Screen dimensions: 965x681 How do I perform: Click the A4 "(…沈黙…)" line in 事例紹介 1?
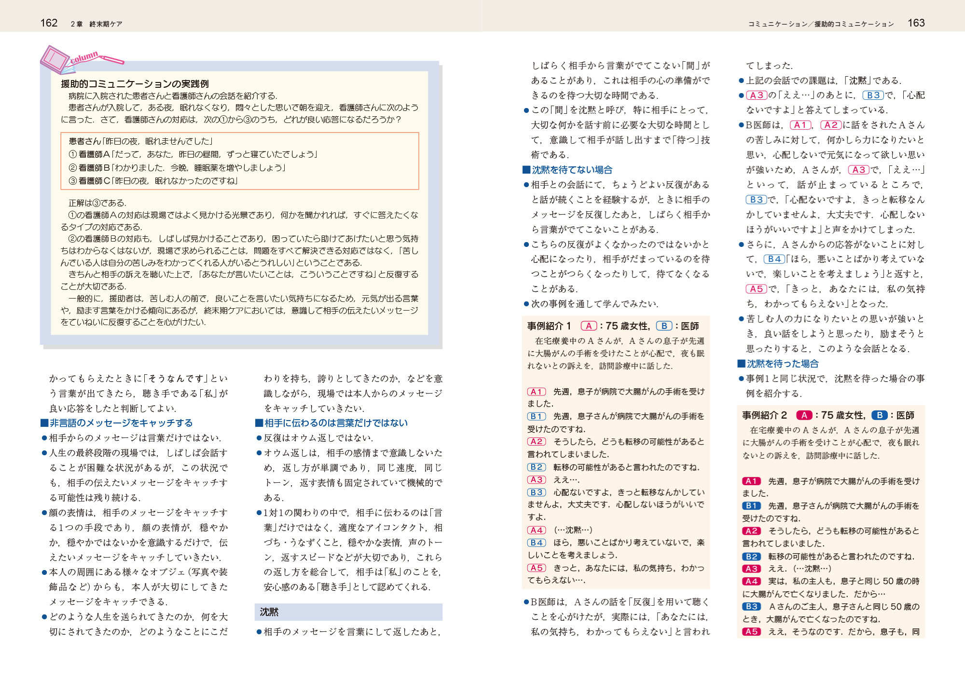tap(560, 530)
